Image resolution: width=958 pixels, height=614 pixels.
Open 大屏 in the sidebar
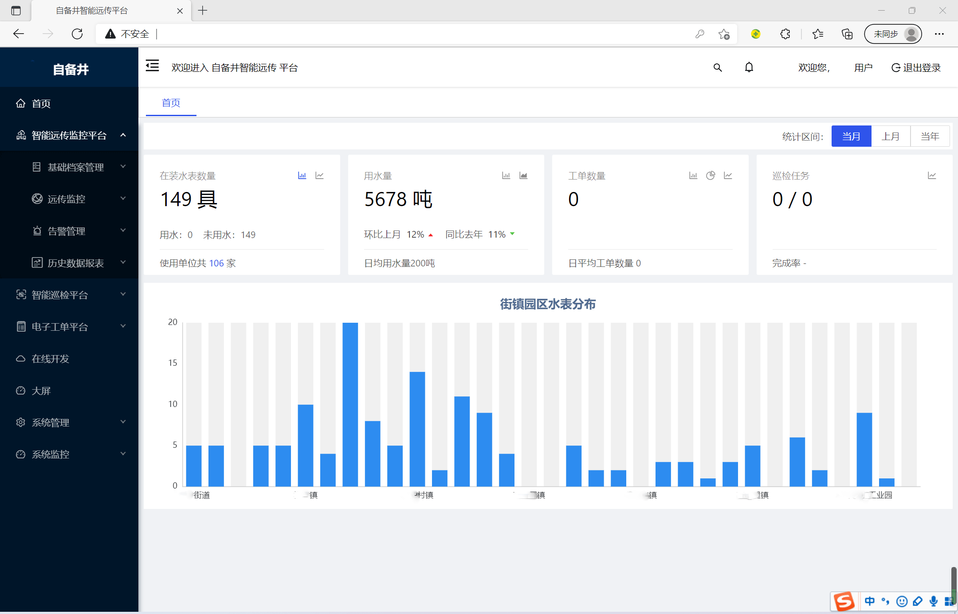click(41, 391)
